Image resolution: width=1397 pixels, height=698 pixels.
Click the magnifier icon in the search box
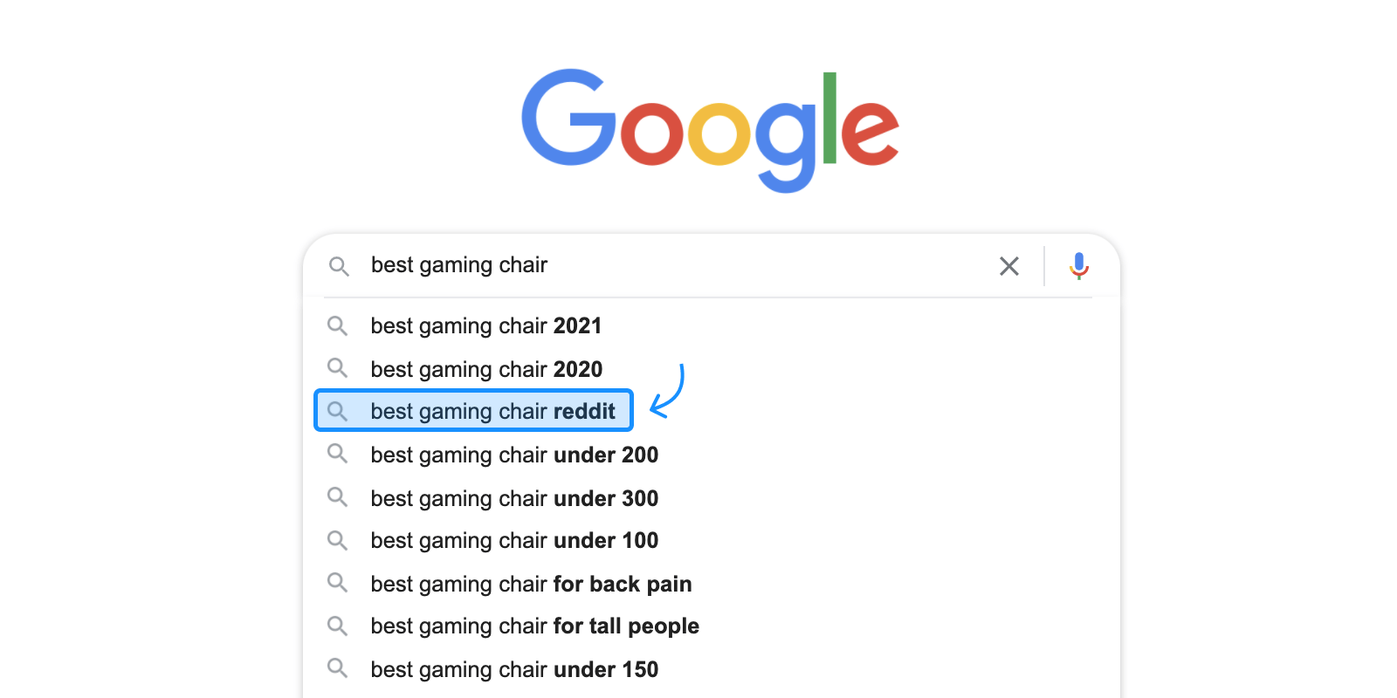(339, 266)
